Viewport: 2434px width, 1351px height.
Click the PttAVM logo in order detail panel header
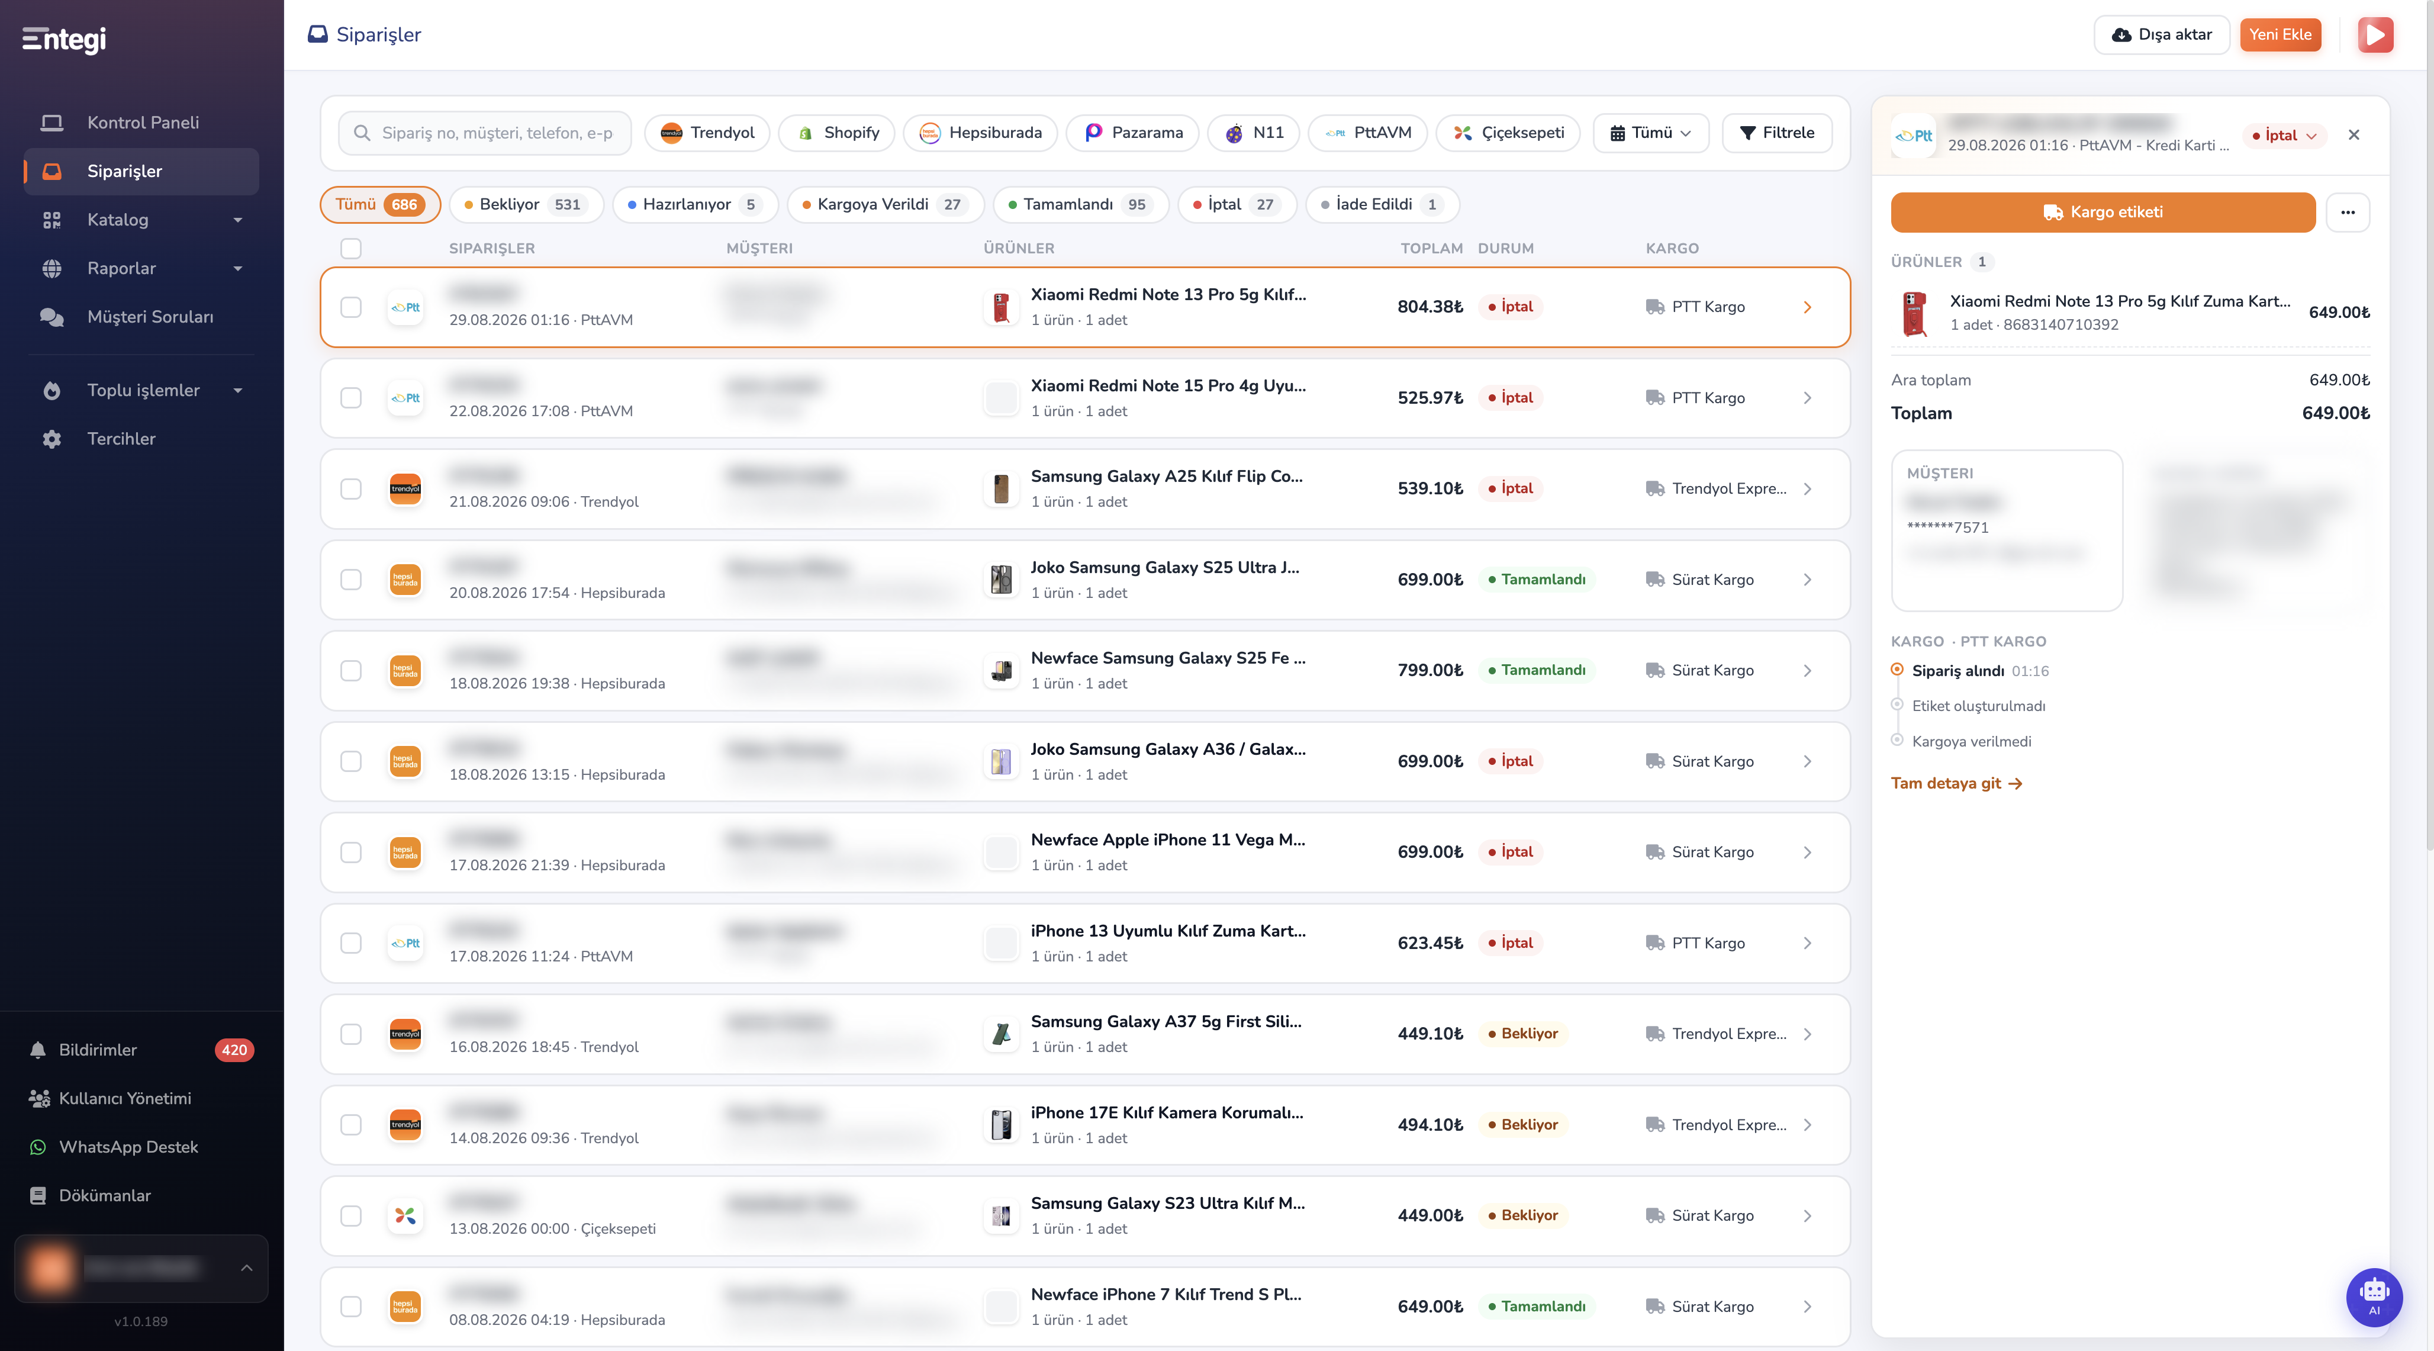click(1913, 135)
